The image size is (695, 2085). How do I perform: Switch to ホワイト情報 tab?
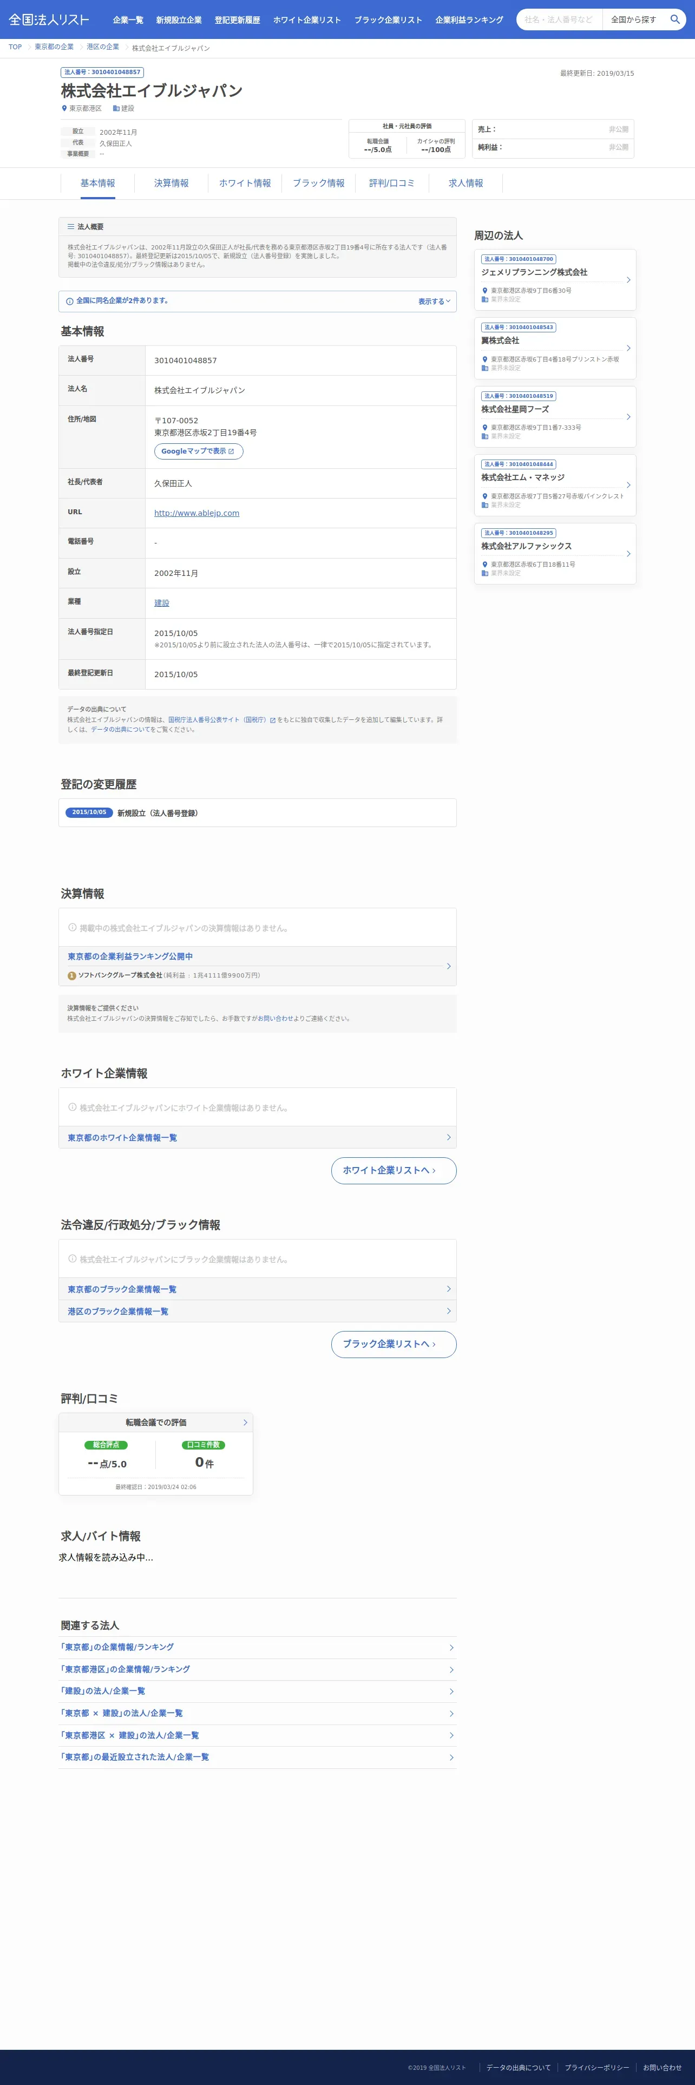pos(245,183)
